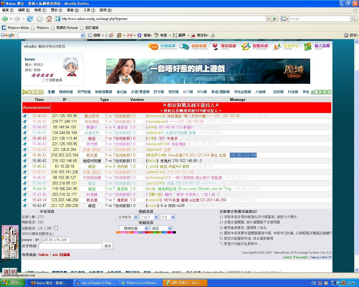Pick the selected light blue color swatch
359x287 pixels.
coord(141,232)
